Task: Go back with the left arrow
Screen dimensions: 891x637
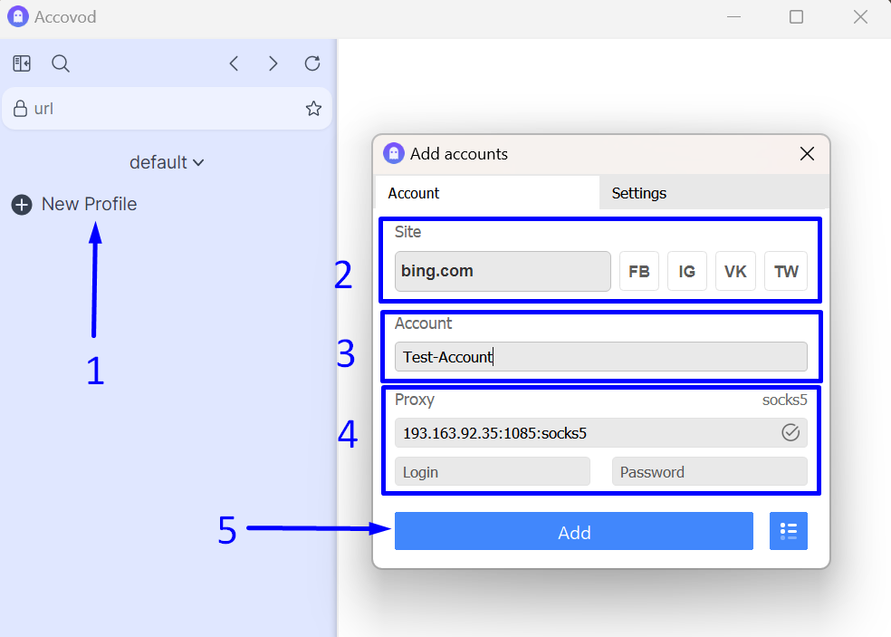Action: (x=234, y=63)
